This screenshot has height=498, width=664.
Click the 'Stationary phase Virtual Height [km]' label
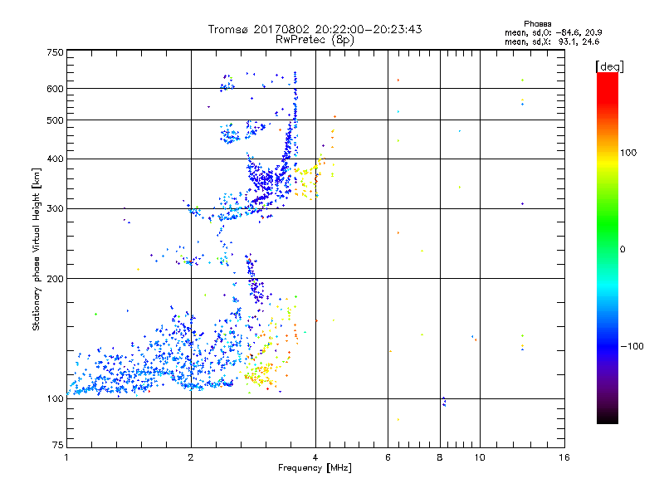[x=37, y=250]
